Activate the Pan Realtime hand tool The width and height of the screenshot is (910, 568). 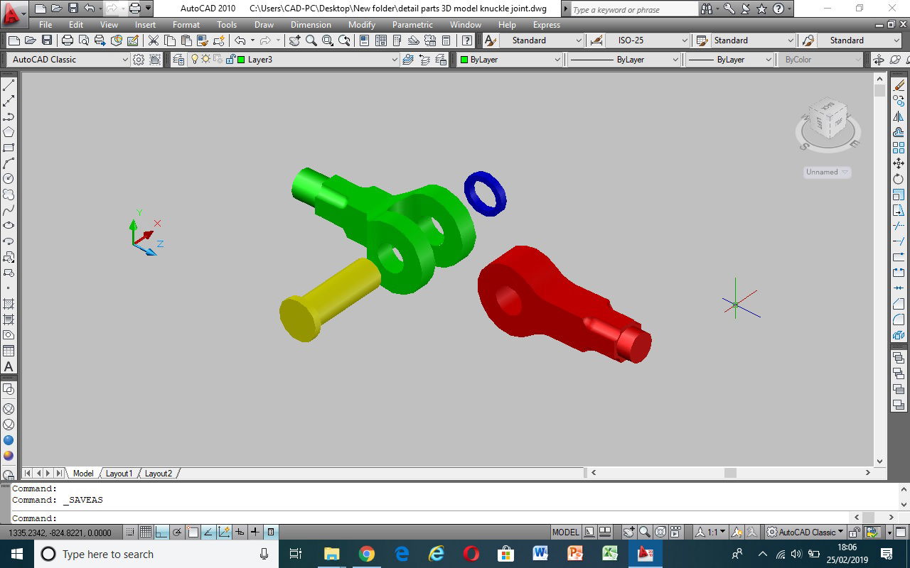(294, 40)
